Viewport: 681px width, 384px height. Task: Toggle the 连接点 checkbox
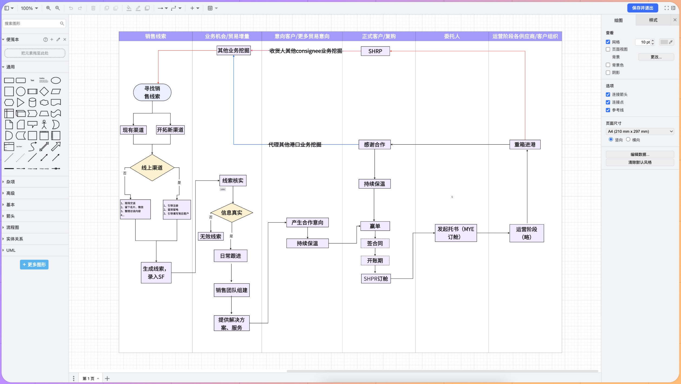coord(608,102)
